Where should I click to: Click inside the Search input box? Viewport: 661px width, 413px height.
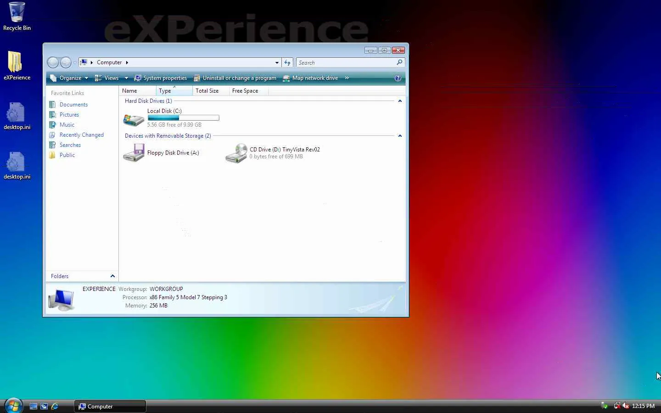coord(346,62)
